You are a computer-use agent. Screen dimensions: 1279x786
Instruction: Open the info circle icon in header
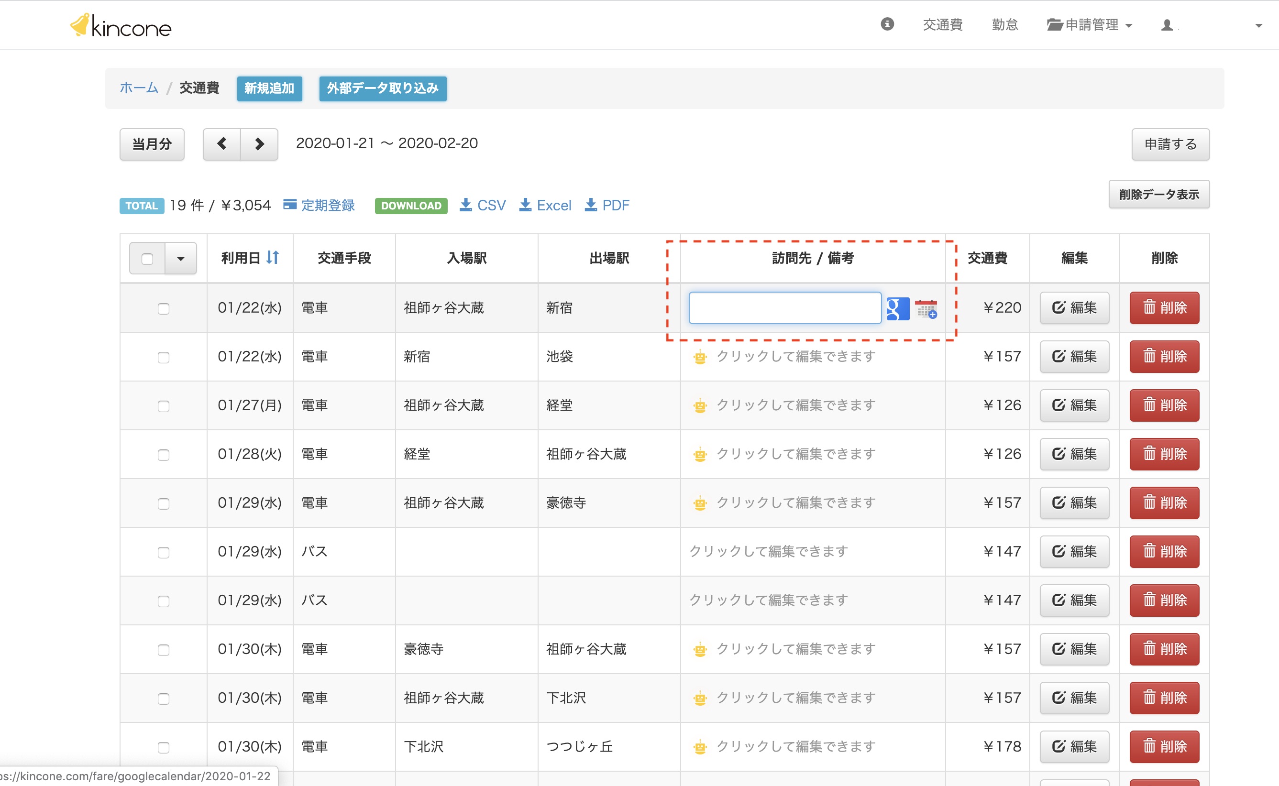click(x=887, y=24)
